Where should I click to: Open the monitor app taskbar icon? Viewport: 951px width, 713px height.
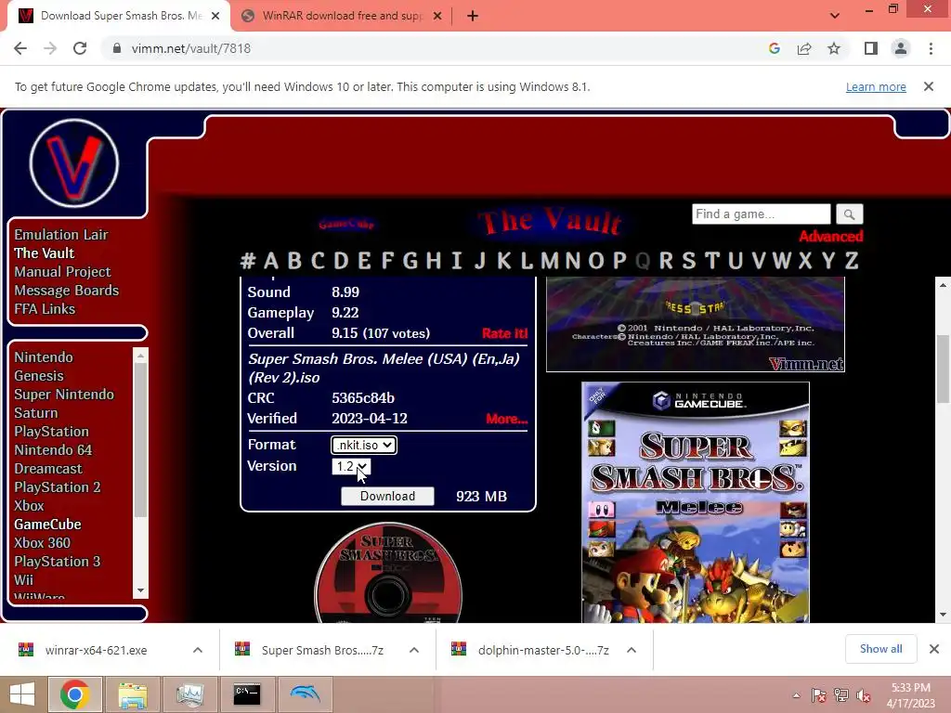pos(189,694)
